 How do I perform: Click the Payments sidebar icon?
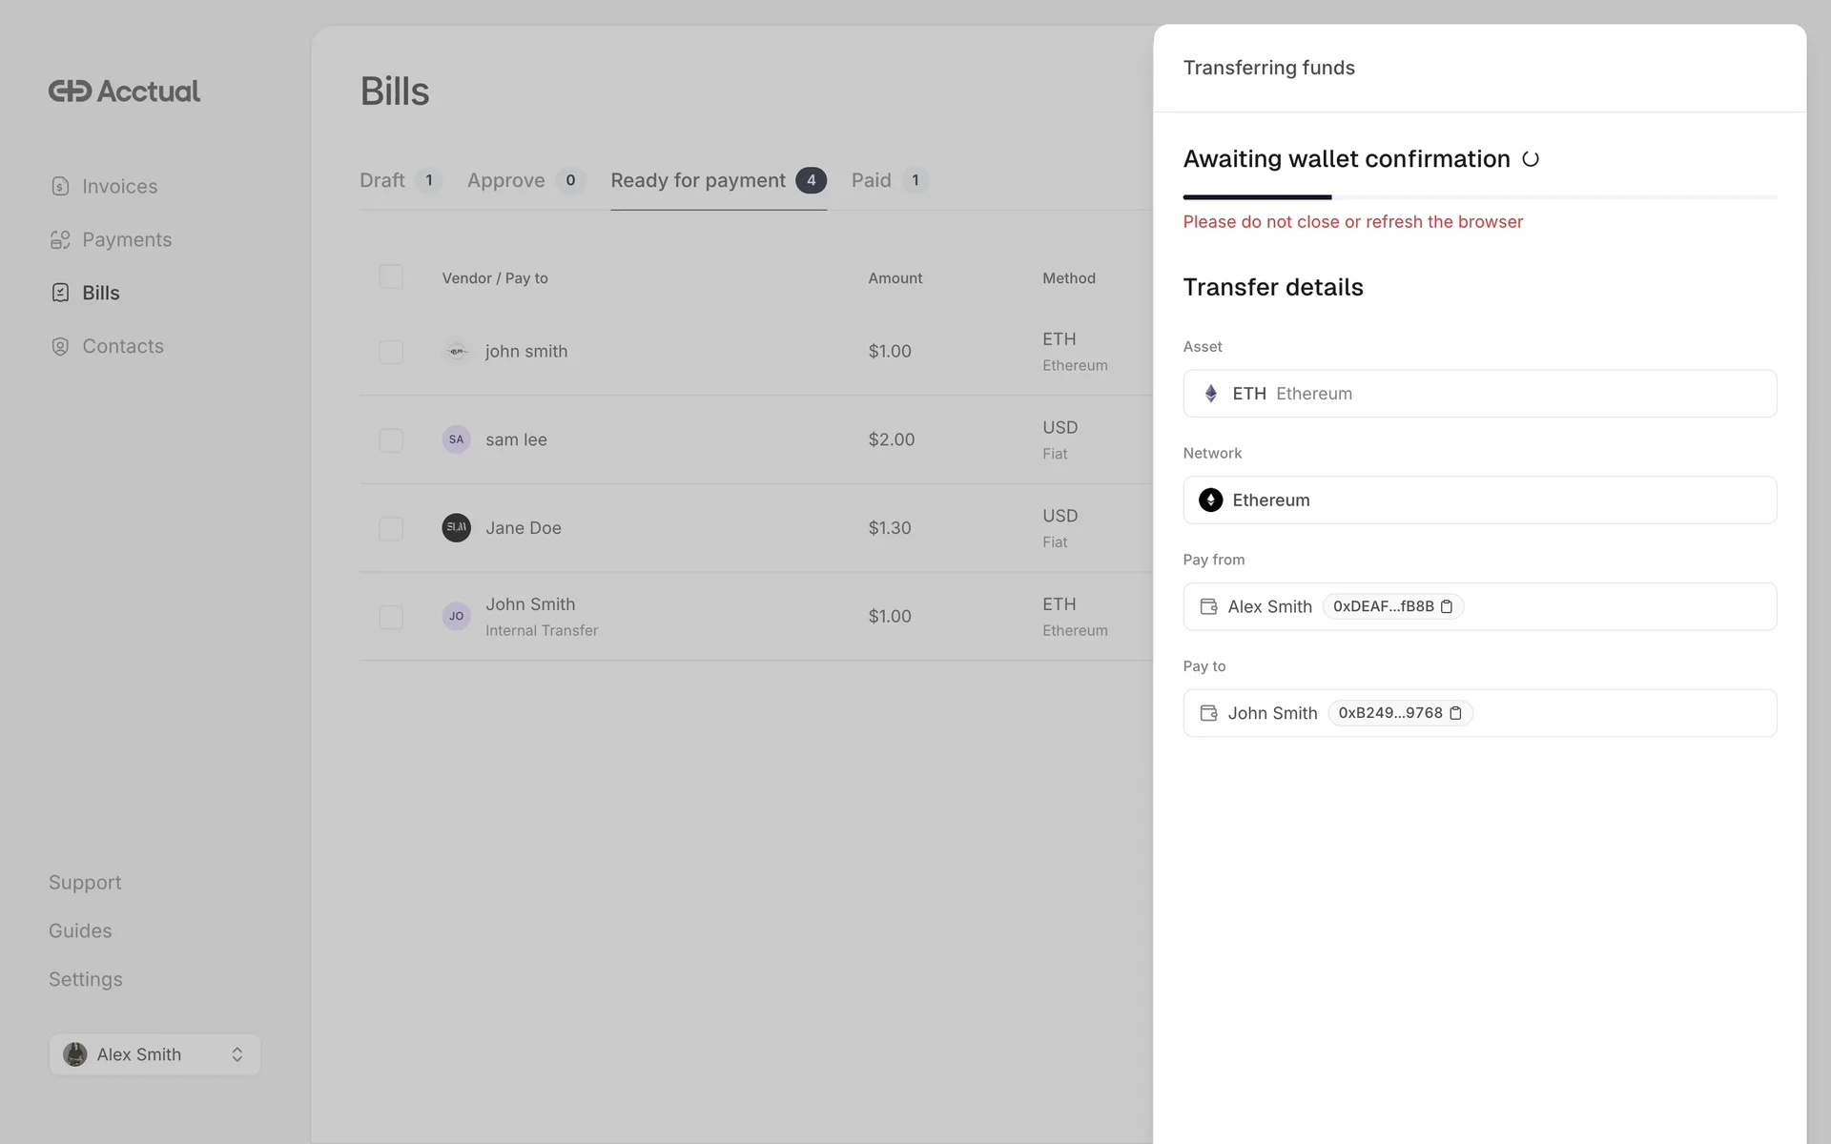click(x=60, y=239)
